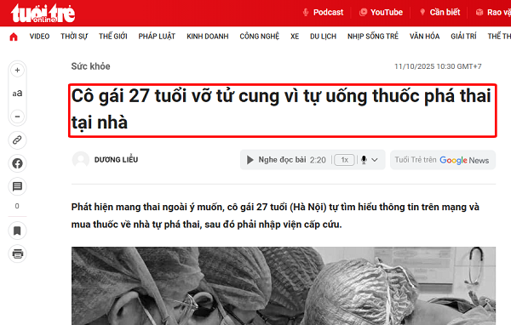Click the article headline about cô gái 27 tuổi
Viewport: 511px width, 325px height.
tap(282, 110)
